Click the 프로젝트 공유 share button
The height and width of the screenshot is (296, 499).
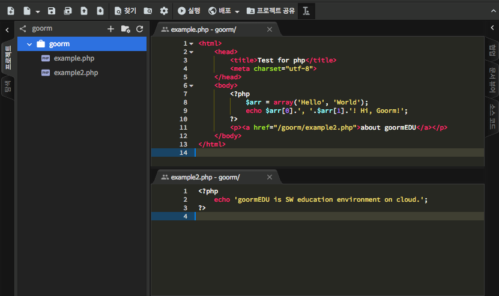click(x=270, y=11)
